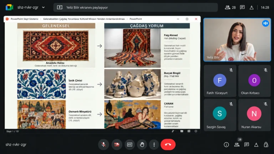Image resolution: width=274 pixels, height=154 pixels.
Task: Click 'İznik Çinisi' label text
Action: (x=75, y=81)
